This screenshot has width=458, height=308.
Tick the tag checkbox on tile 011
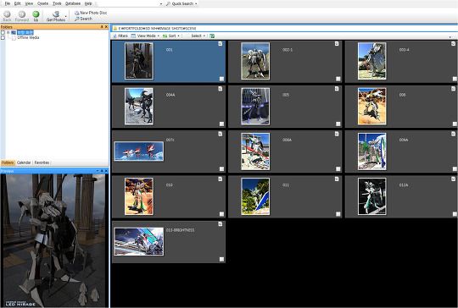[338, 214]
